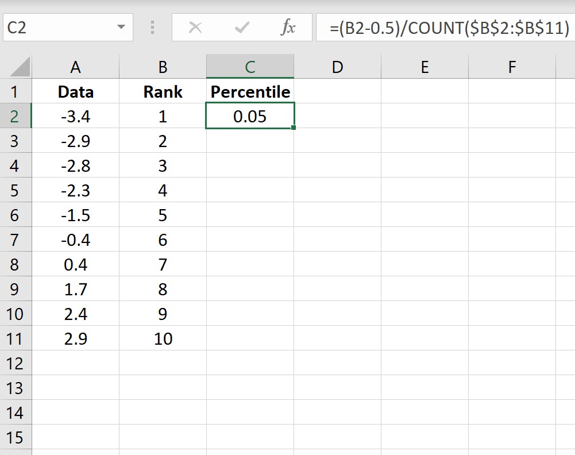Click the Rank header cell B1
The image size is (575, 455).
pyautogui.click(x=163, y=91)
